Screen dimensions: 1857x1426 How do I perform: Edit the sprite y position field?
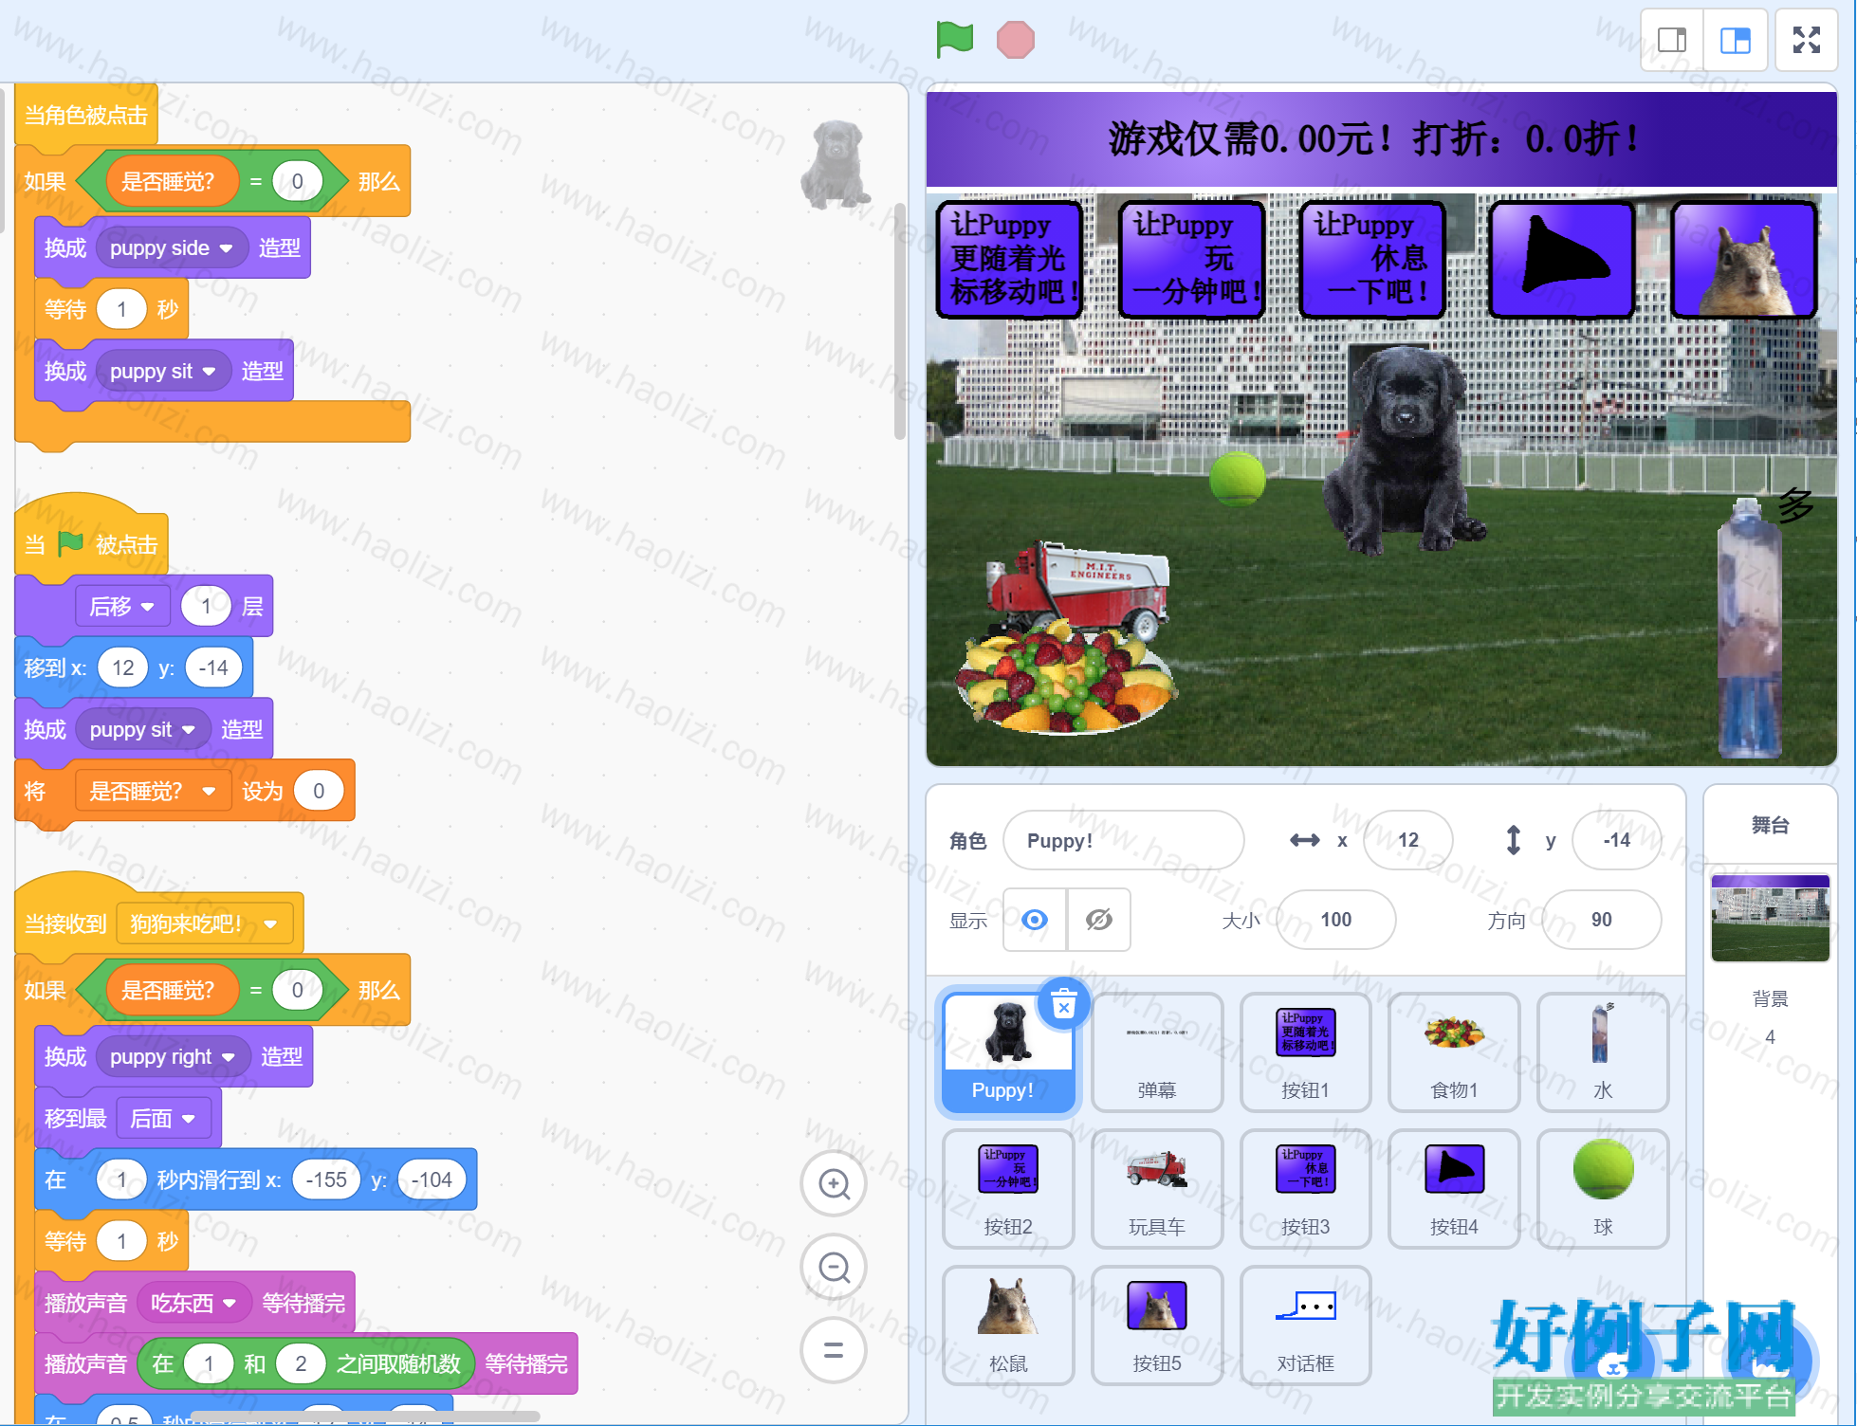pos(1616,840)
